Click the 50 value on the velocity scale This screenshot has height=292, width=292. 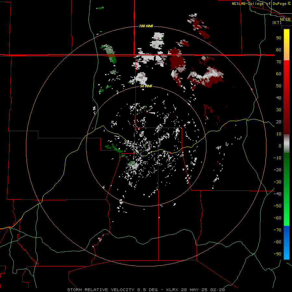pos(279,86)
